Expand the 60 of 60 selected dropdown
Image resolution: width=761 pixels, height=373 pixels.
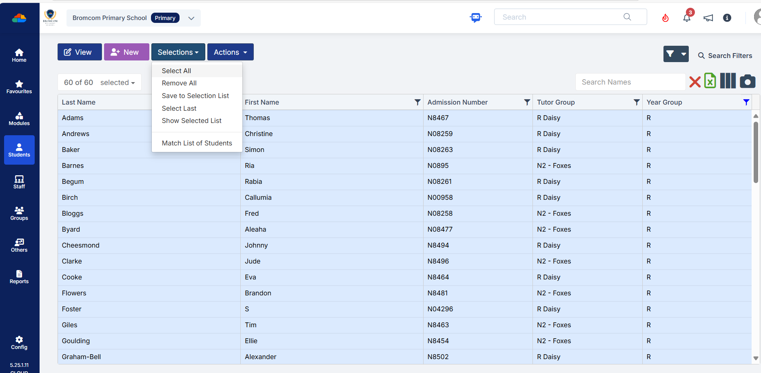(x=100, y=83)
